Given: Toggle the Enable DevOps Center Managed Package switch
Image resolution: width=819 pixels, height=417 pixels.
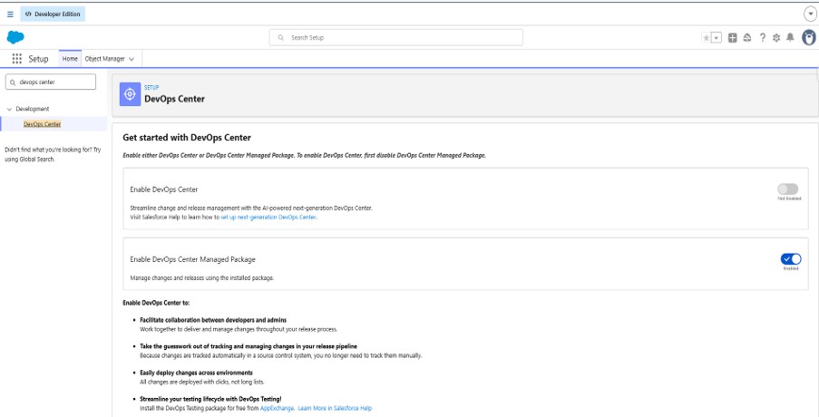Looking at the screenshot, I should point(791,259).
